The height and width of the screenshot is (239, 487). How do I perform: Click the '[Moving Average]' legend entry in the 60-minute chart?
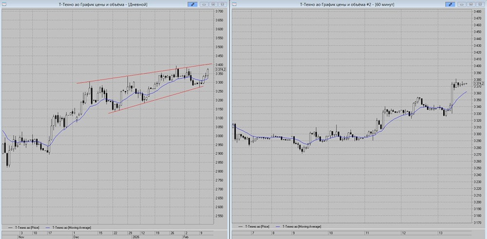click(301, 226)
